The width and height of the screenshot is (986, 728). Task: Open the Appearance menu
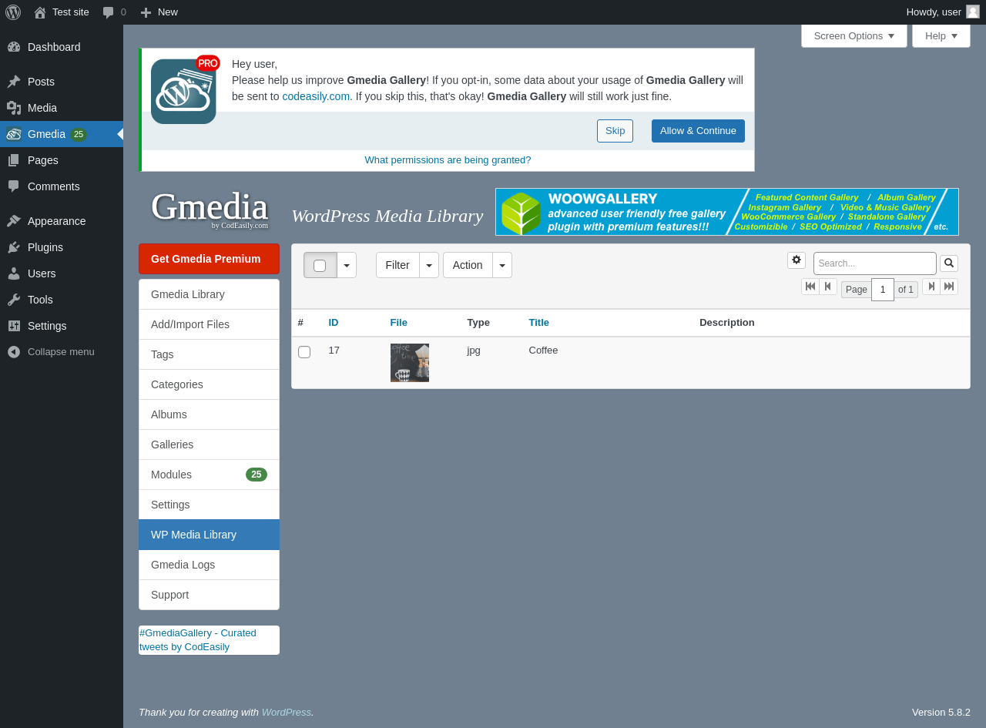click(x=62, y=221)
